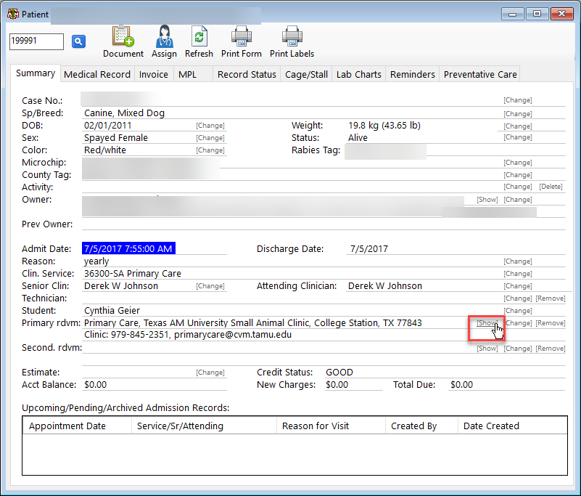Click the Print Form printer icon

tap(242, 36)
